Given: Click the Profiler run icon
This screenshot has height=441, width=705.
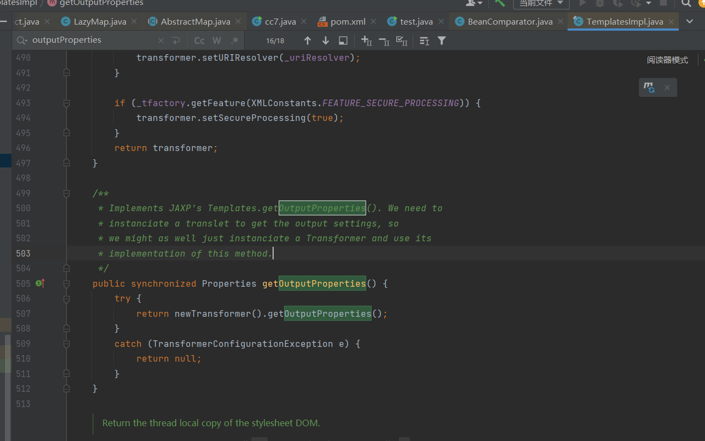Looking at the screenshot, I should tap(636, 3).
